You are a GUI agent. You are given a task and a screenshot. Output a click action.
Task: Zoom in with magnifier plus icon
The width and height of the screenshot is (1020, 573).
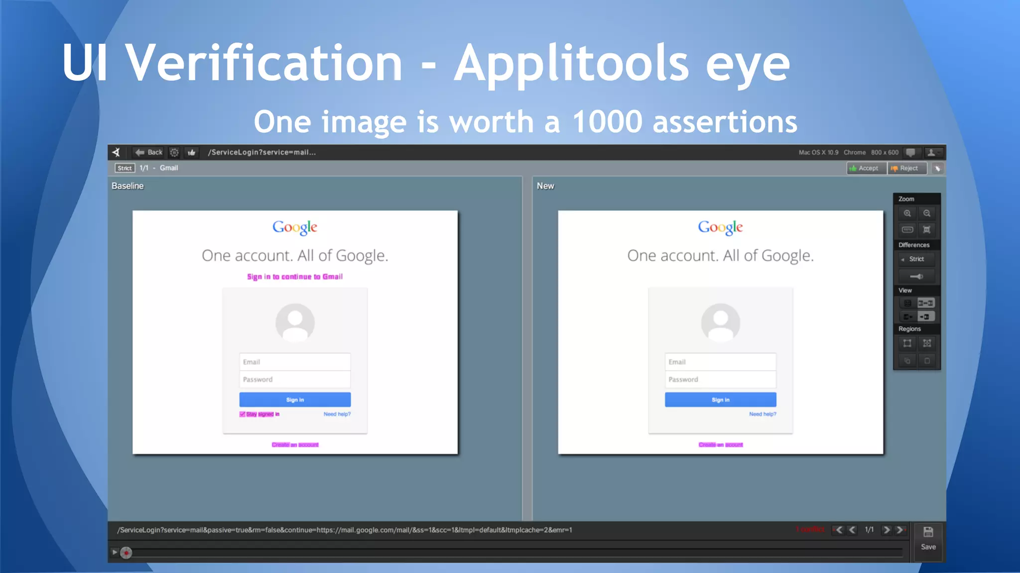pyautogui.click(x=907, y=213)
